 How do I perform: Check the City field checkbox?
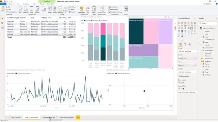pos(202,34)
